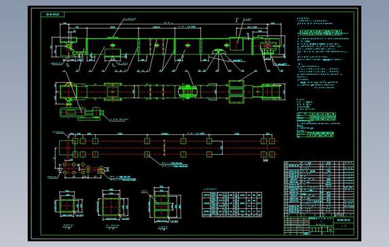Click the parameter table at bottom center
The width and height of the screenshot is (389, 247).
click(232, 205)
